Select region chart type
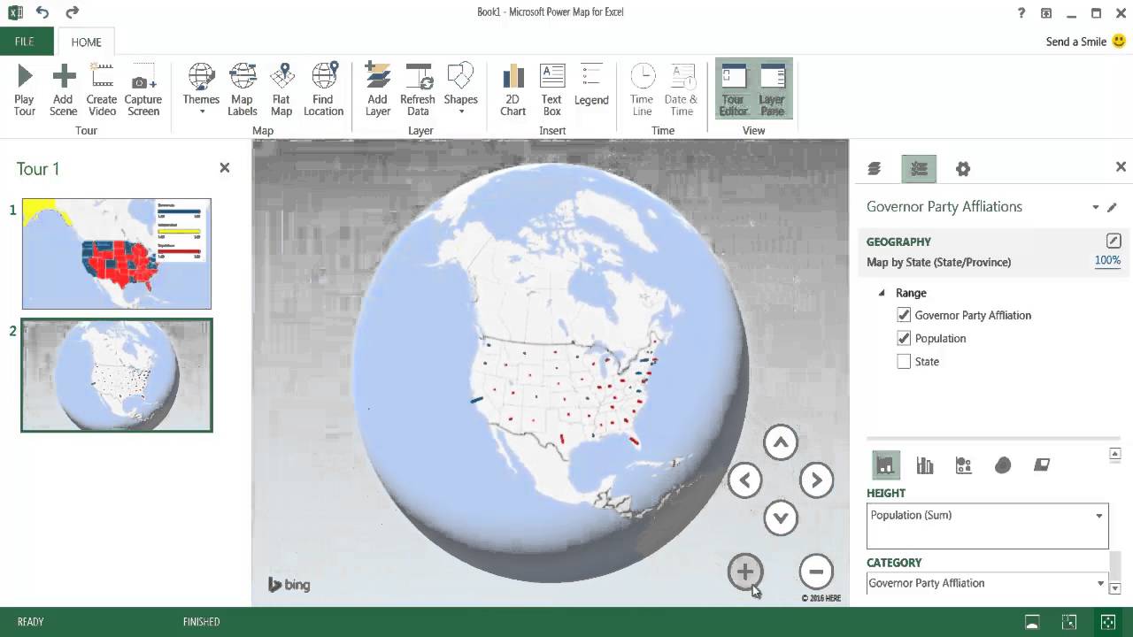This screenshot has height=637, width=1133. coord(1042,465)
